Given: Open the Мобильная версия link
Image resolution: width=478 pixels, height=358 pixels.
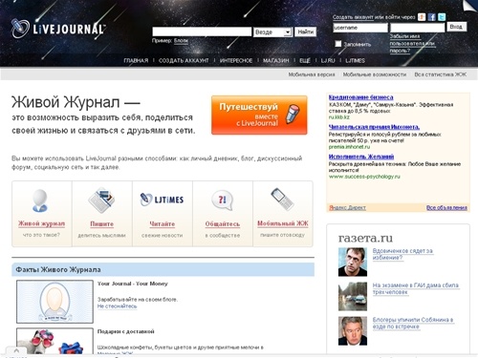Looking at the screenshot, I should [x=312, y=74].
